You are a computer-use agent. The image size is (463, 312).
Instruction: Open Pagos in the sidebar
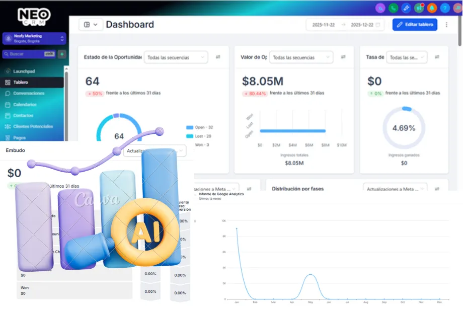point(32,137)
